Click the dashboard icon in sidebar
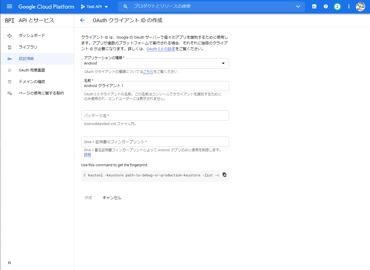The height and width of the screenshot is (270, 370). tap(10, 36)
